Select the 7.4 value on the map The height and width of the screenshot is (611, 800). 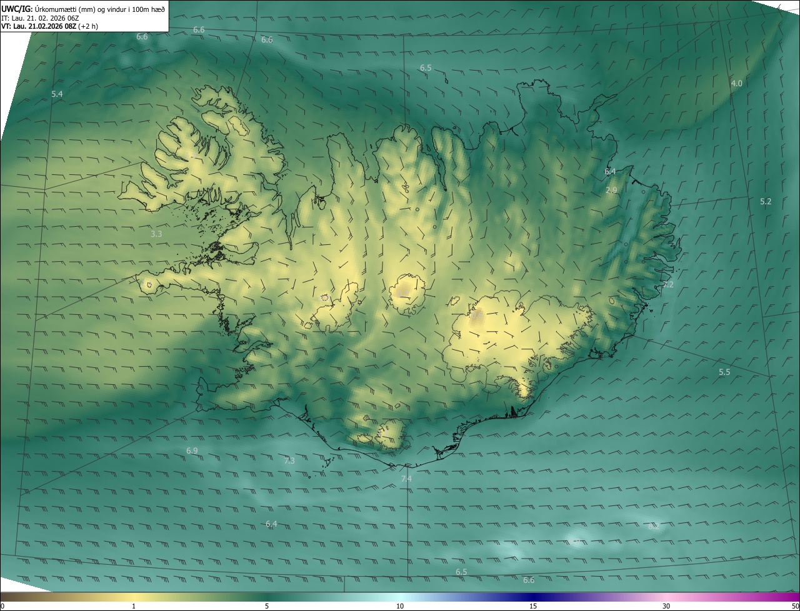pos(406,479)
